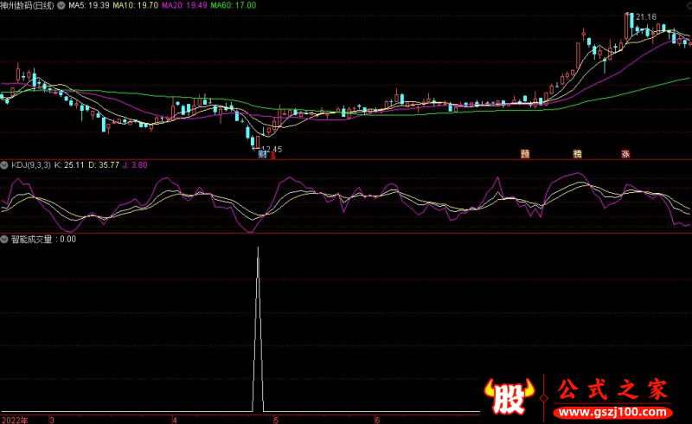The image size is (692, 424).
Task: Open the www.gszj100.com website link
Action: tap(613, 413)
